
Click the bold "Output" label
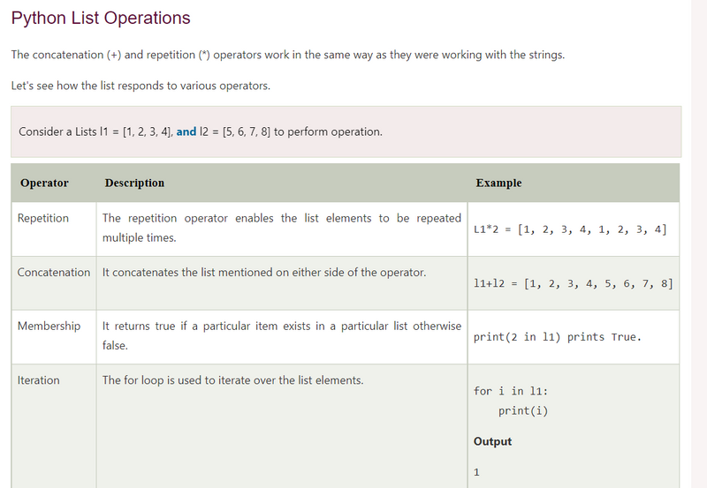tap(492, 441)
